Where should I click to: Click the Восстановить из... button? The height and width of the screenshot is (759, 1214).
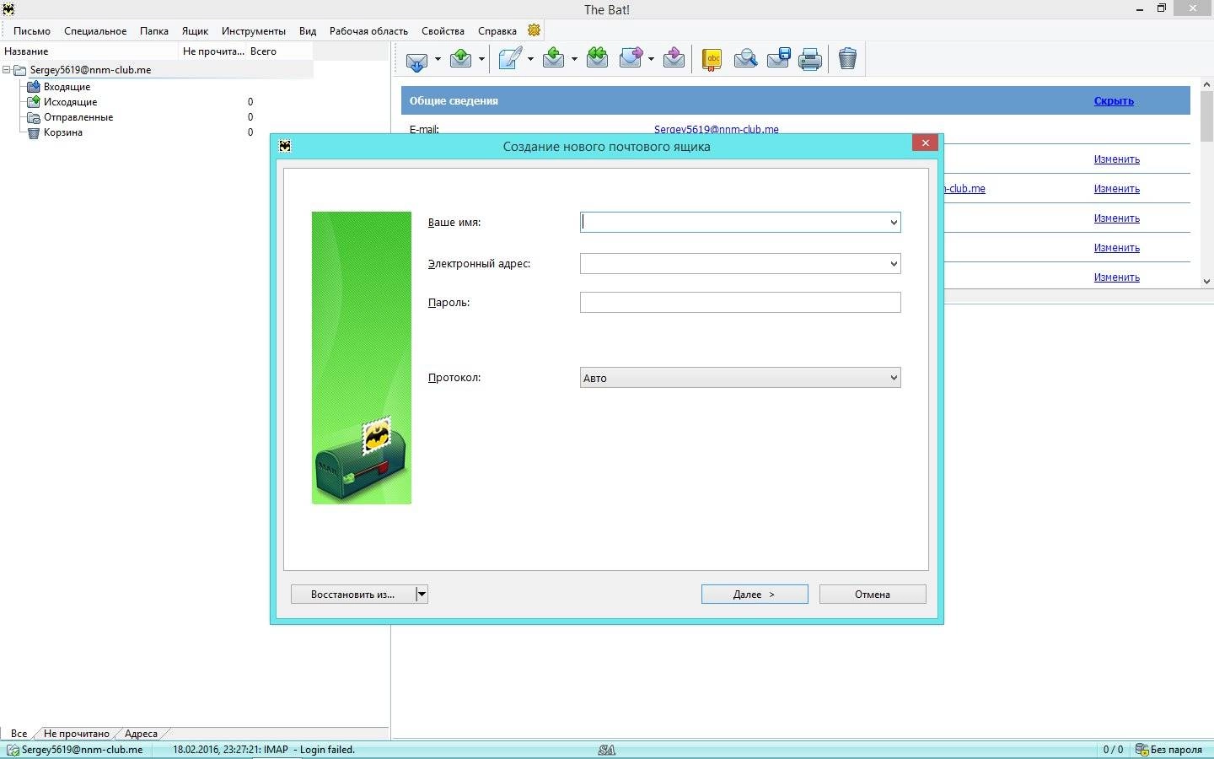click(352, 595)
